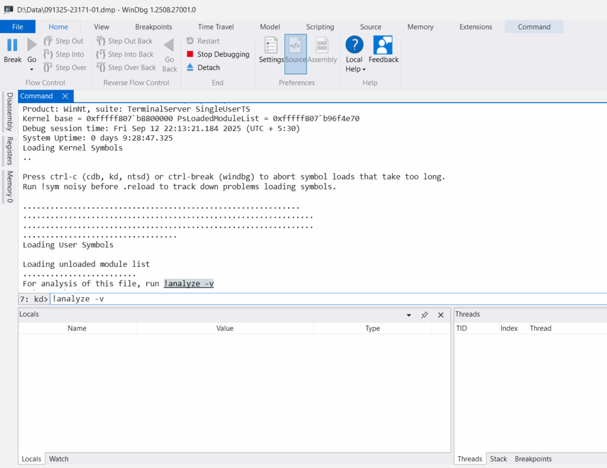The height and width of the screenshot is (468, 607).
Task: Click the Go play icon
Action: click(x=31, y=45)
